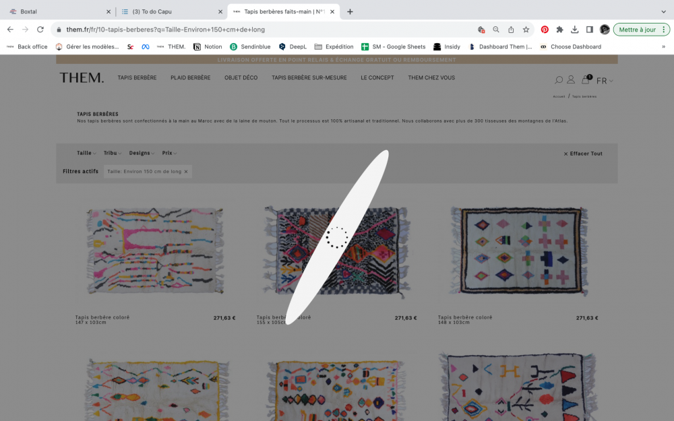Open the extensions puzzle icon
The width and height of the screenshot is (674, 421).
click(x=559, y=29)
